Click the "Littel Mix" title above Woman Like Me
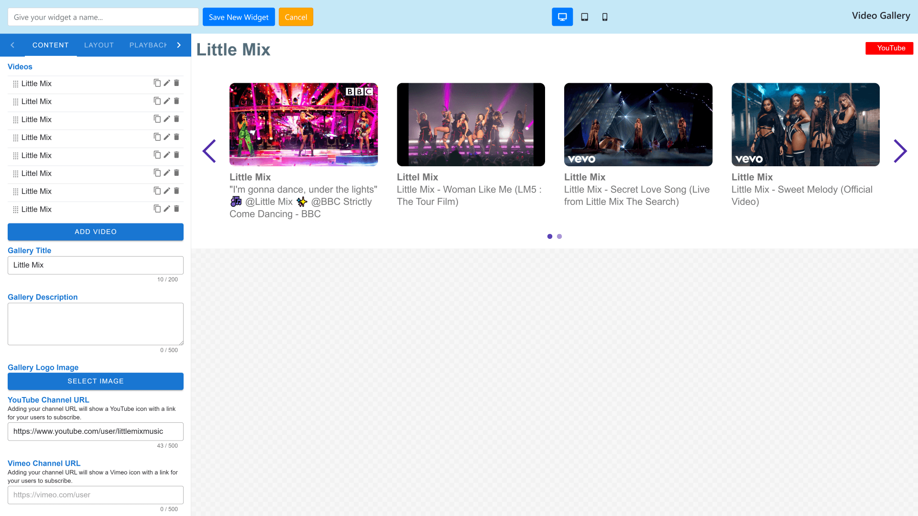 pos(417,177)
